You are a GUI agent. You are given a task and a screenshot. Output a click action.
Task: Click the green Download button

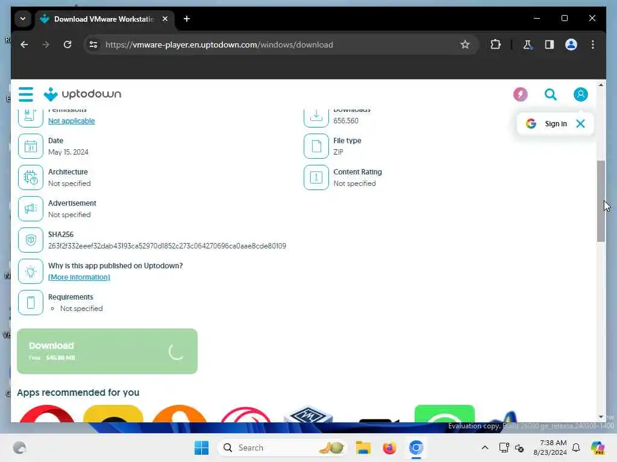[107, 351]
